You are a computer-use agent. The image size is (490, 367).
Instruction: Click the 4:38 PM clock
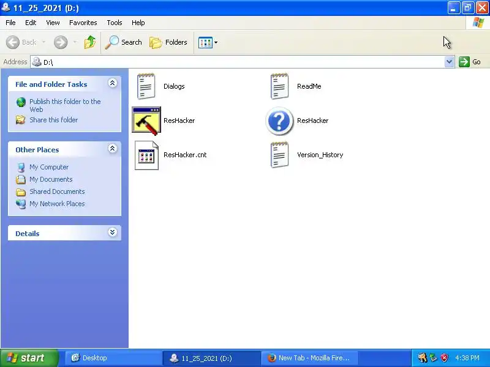tap(467, 358)
